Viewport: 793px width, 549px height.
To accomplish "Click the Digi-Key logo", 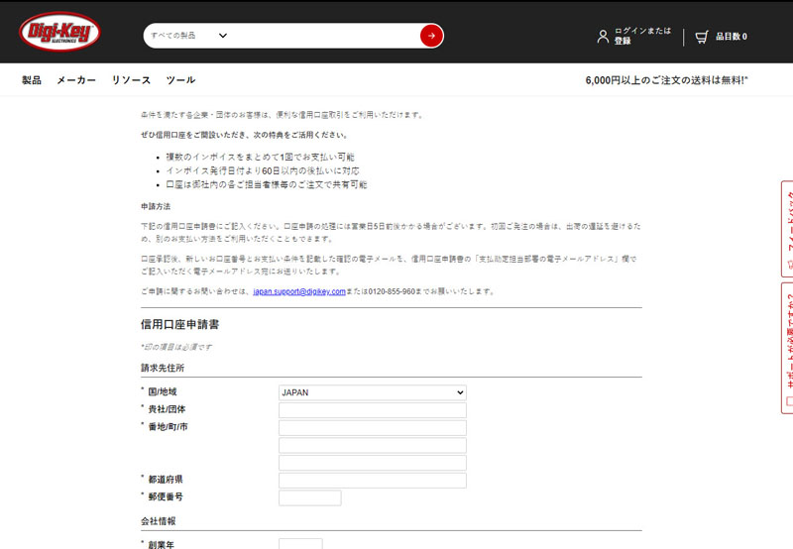I will pyautogui.click(x=59, y=33).
